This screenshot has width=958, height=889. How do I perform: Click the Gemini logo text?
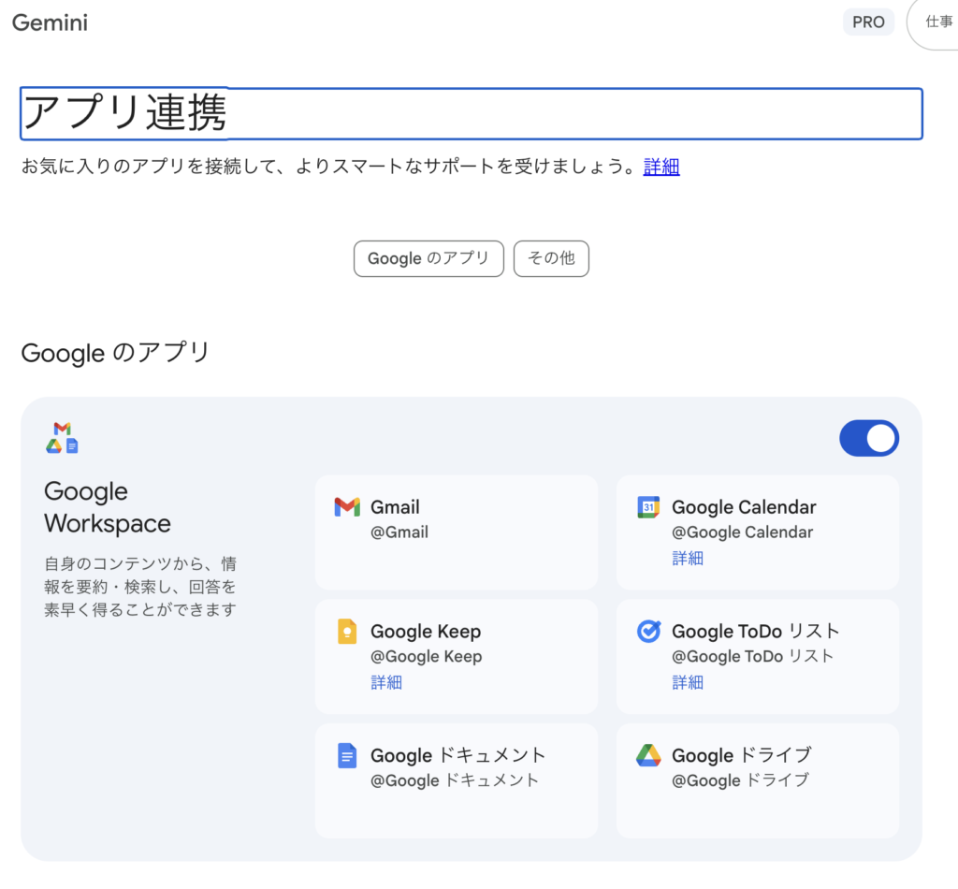pyautogui.click(x=51, y=22)
